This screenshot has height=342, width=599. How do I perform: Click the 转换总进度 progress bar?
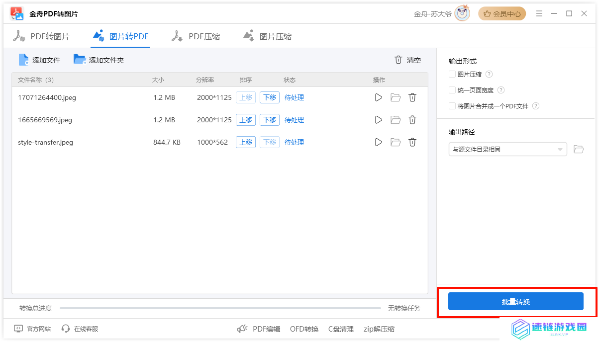click(220, 308)
